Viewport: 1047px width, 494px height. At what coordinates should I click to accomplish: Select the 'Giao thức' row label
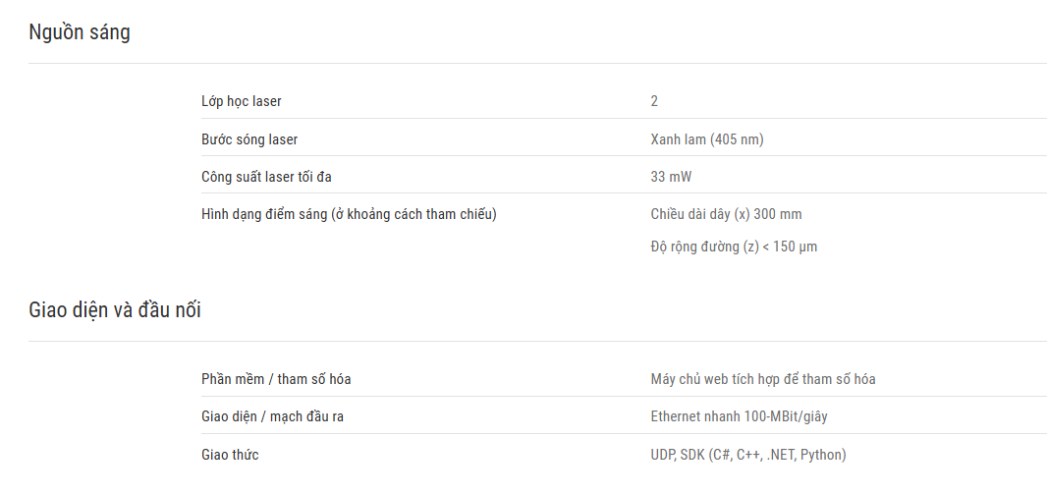[x=231, y=455]
